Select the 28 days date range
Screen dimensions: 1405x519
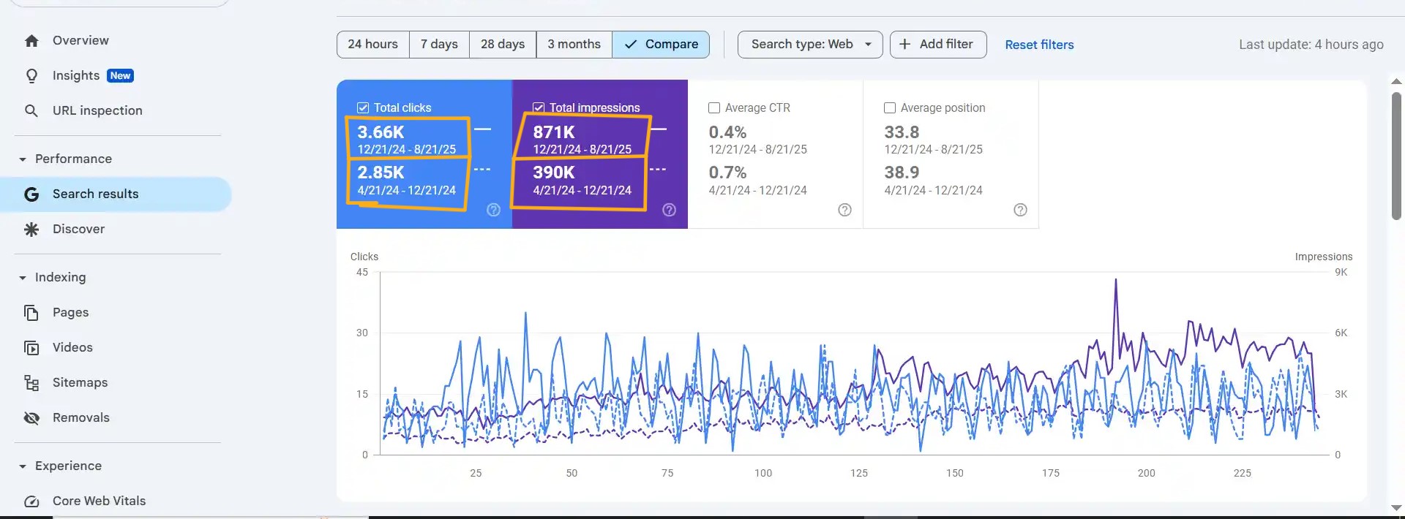click(x=502, y=45)
